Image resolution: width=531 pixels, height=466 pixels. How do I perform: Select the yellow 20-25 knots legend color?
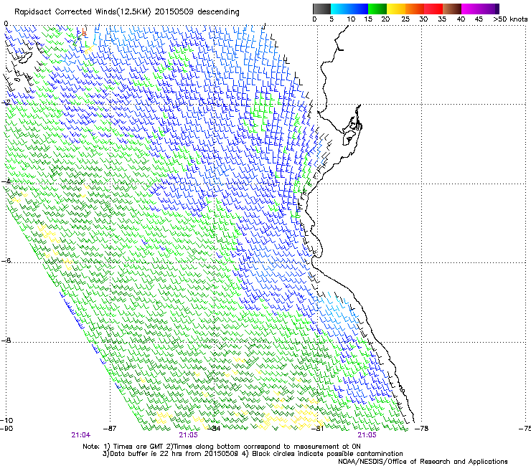click(396, 9)
